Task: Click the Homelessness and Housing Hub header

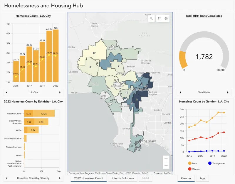Action: point(43,6)
